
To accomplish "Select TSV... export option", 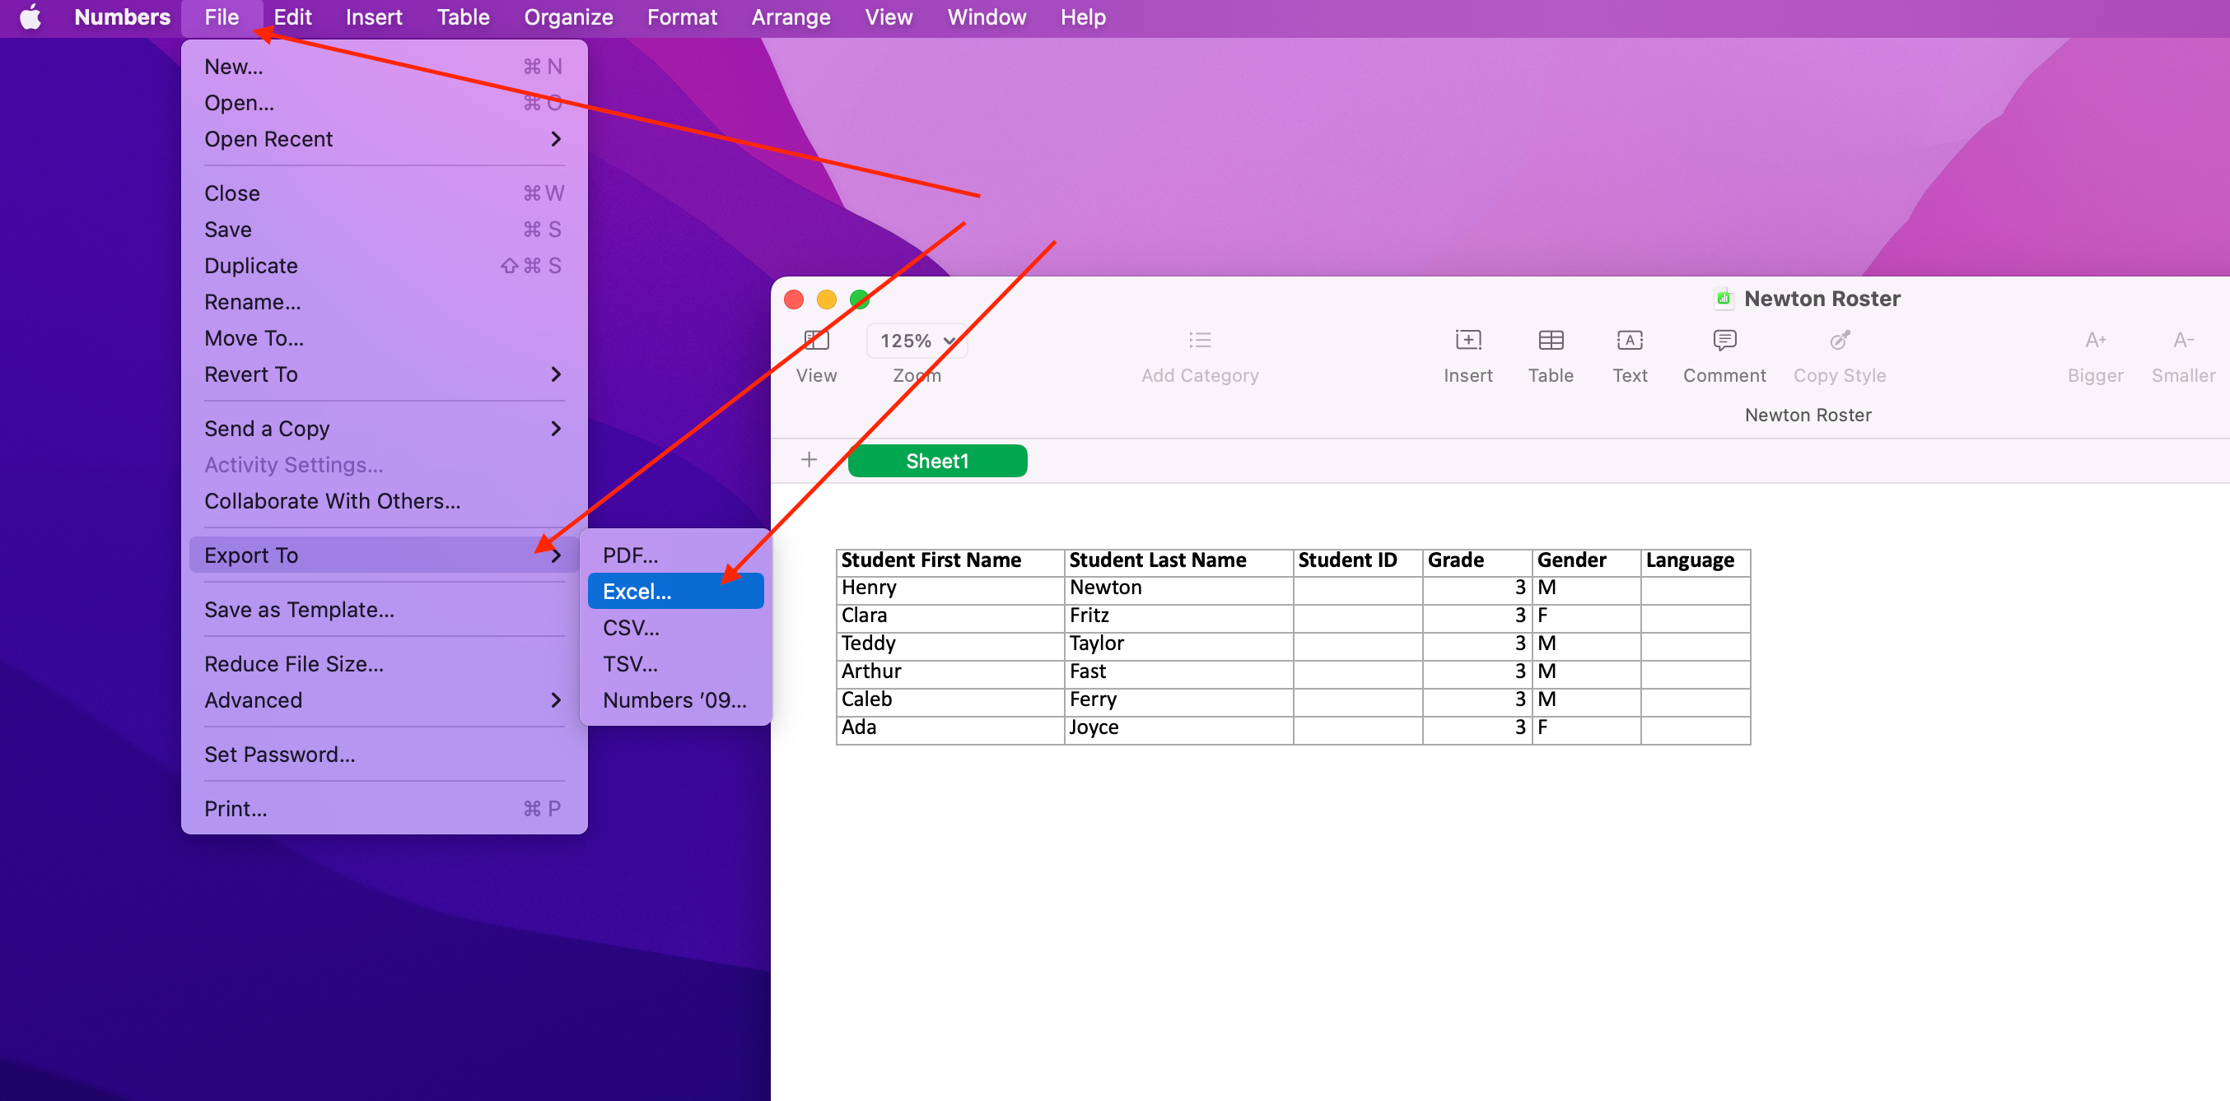I will point(675,664).
